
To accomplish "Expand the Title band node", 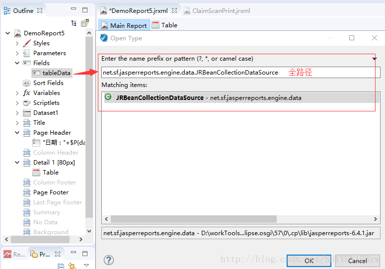I will (x=17, y=123).
